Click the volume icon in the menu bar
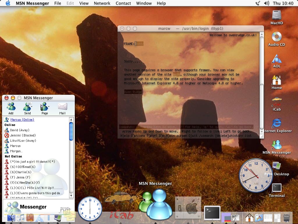 point(267,3)
